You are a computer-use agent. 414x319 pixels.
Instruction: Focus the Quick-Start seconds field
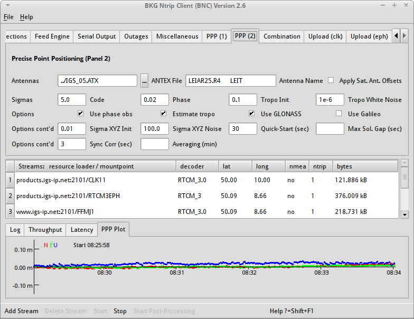(242, 129)
